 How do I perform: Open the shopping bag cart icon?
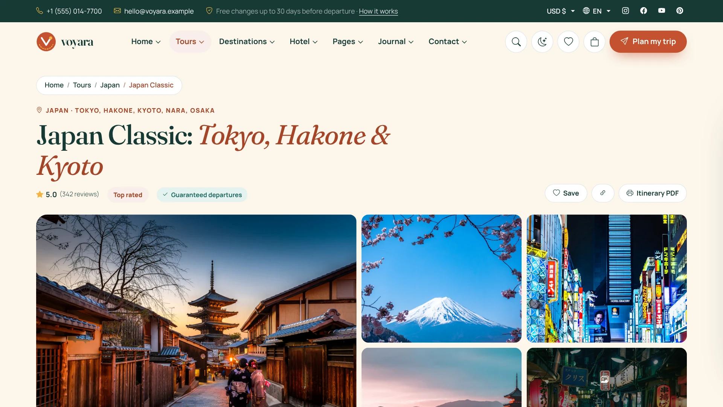595,42
